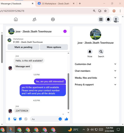Open a new browser tab
The width and height of the screenshot is (124, 133).
tap(80, 3)
